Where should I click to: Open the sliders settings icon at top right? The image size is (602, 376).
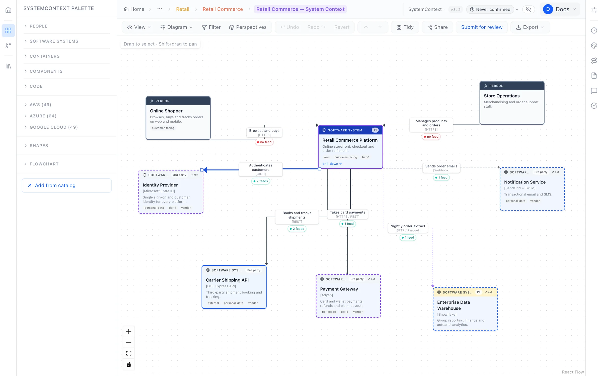tap(594, 10)
